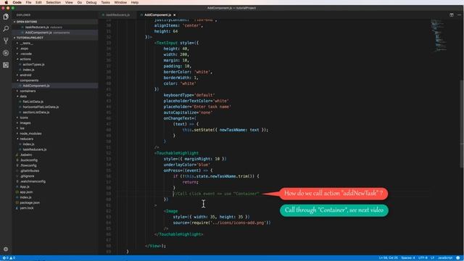The height and width of the screenshot is (261, 464).
Task: Change the UTF-8 encoding setting
Action: [423, 258]
